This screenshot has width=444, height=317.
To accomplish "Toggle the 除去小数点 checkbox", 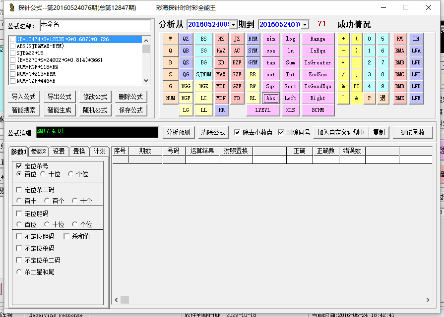I will click(x=237, y=132).
